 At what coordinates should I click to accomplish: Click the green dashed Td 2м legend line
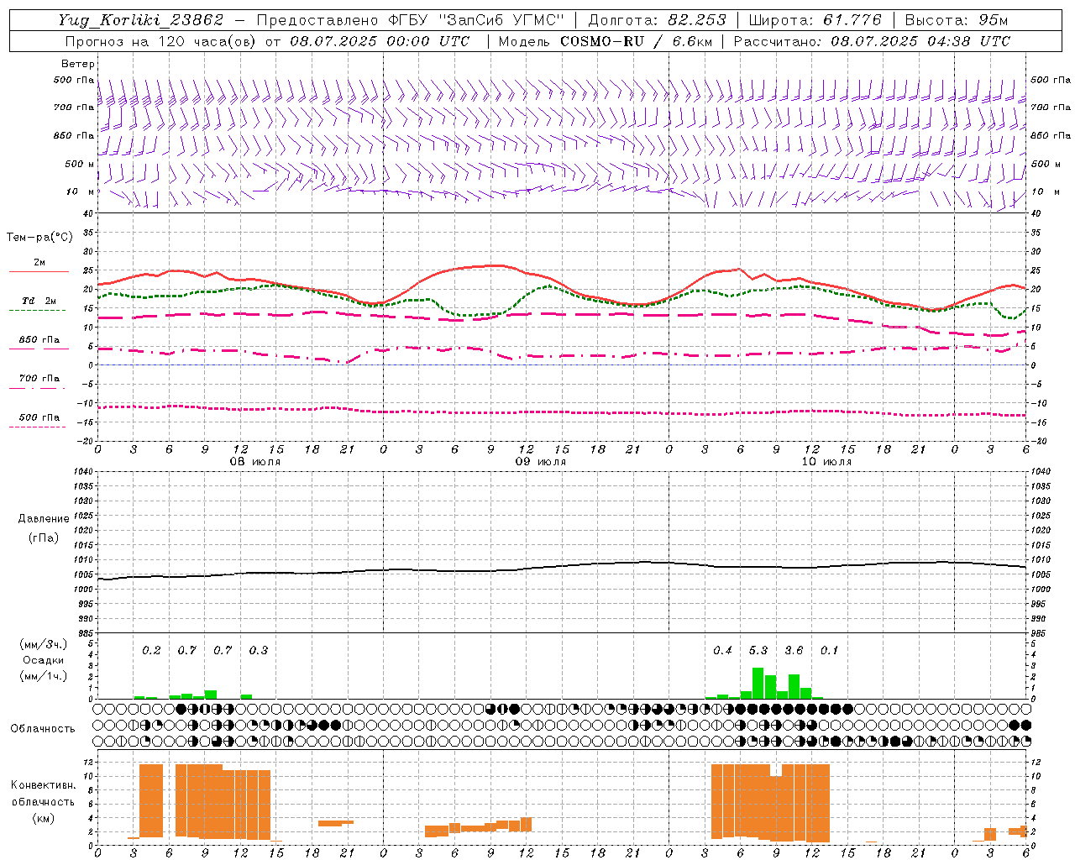(x=37, y=310)
